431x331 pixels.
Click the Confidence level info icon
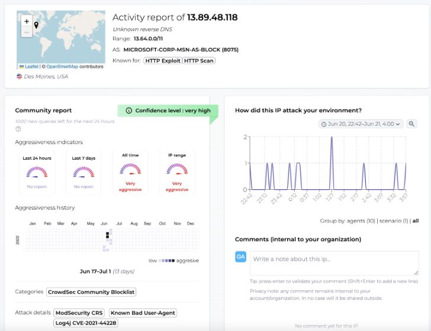click(x=128, y=111)
